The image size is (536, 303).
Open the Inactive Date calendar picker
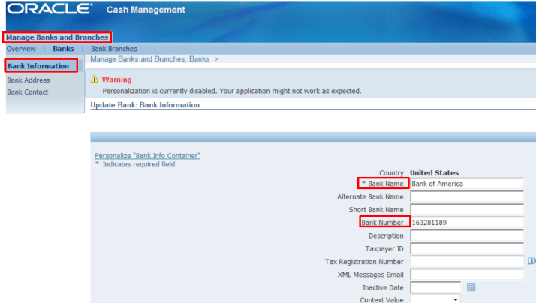(471, 287)
